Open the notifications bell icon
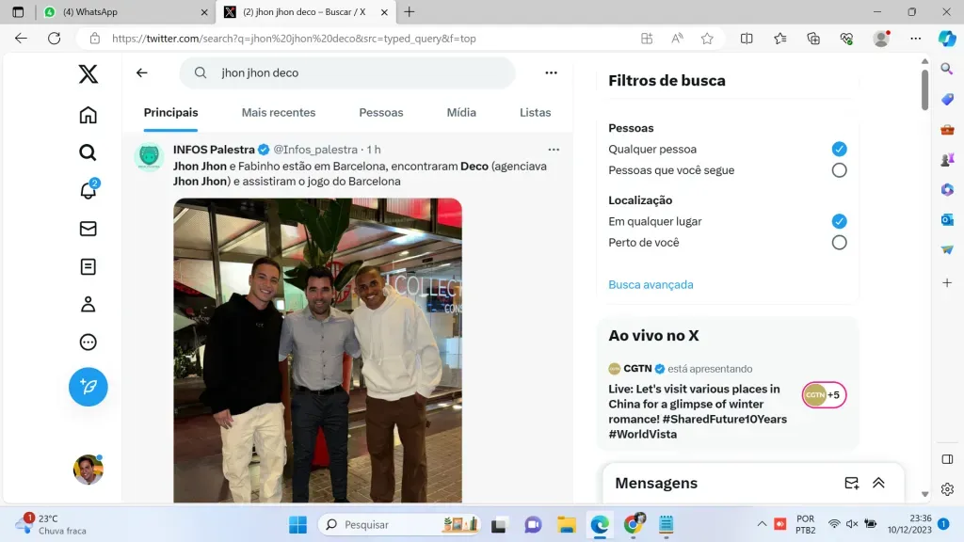The image size is (964, 542). (88, 191)
